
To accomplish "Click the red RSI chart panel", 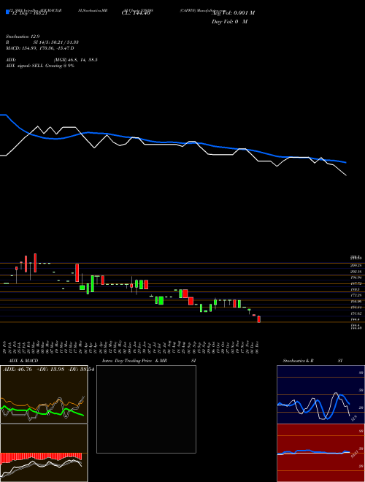I will (x=320, y=453).
